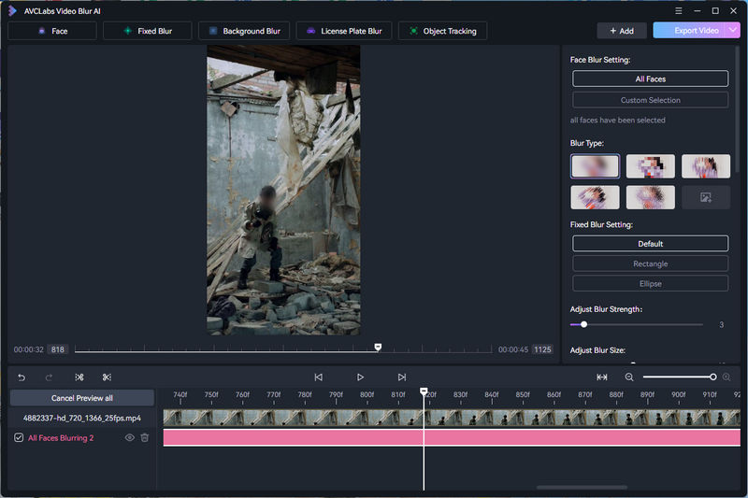Select the Rectangle fixed blur option
This screenshot has width=748, height=498.
pos(650,263)
